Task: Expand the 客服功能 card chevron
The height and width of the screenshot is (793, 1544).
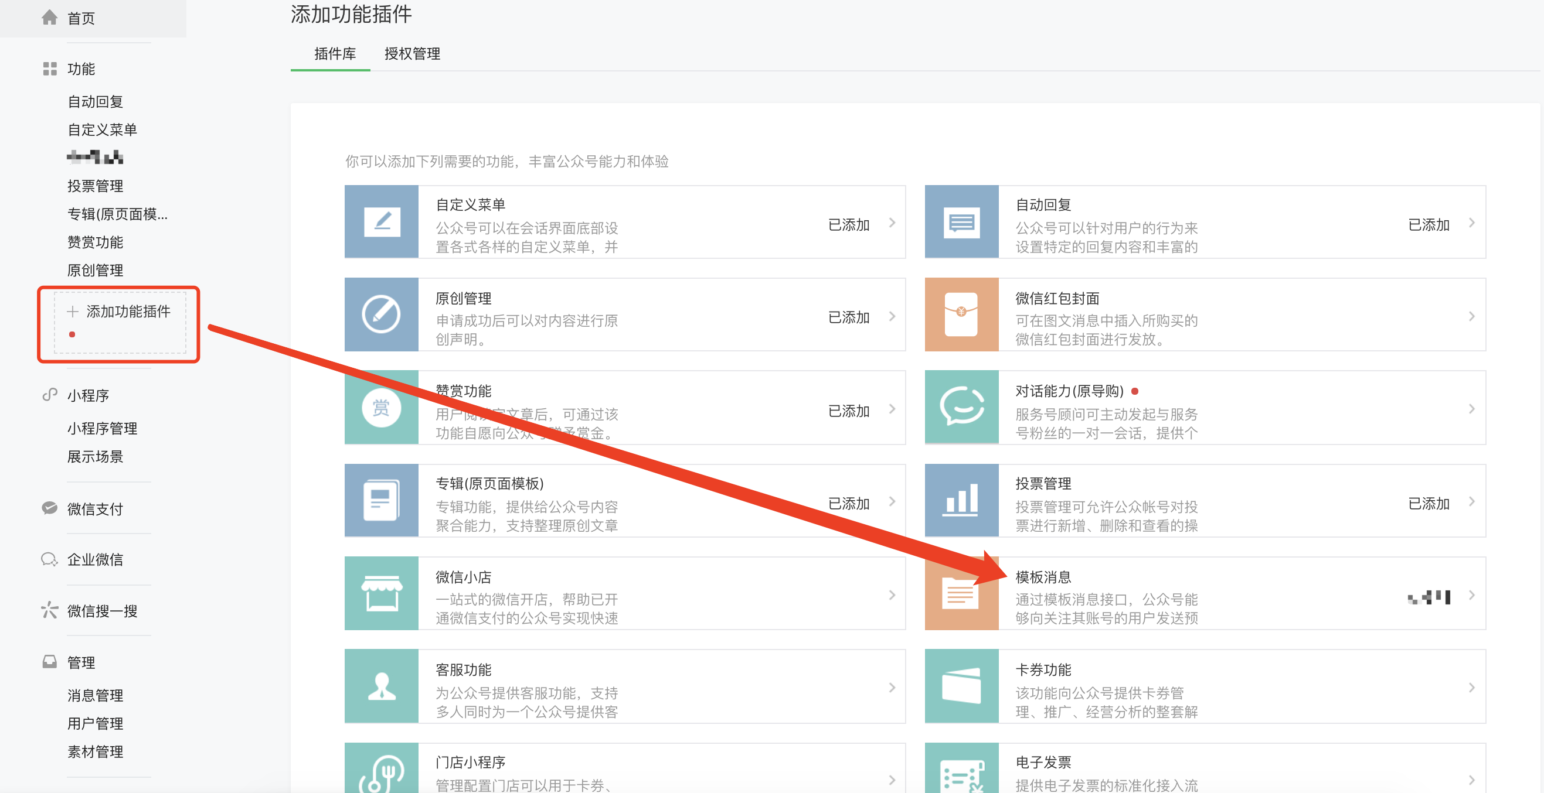Action: point(892,688)
